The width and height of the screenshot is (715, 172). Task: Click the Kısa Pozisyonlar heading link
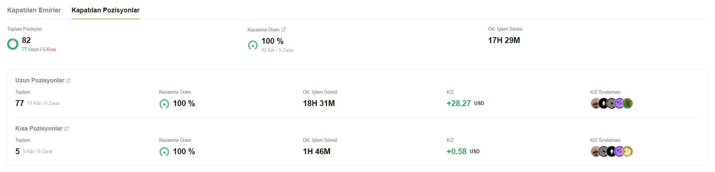(39, 129)
